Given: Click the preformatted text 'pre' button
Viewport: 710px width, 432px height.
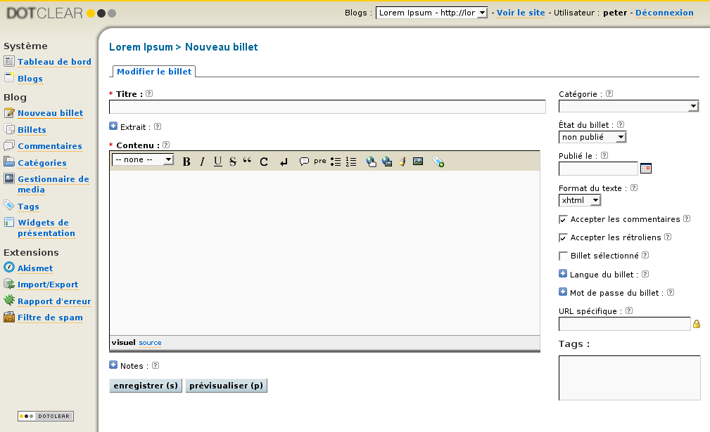Looking at the screenshot, I should pos(320,162).
